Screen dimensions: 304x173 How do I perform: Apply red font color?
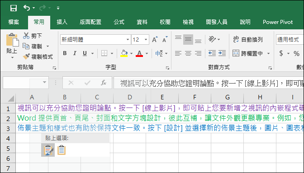139,53
